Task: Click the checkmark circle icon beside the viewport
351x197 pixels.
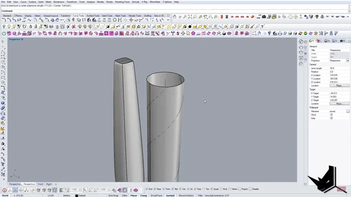Action: [301, 41]
